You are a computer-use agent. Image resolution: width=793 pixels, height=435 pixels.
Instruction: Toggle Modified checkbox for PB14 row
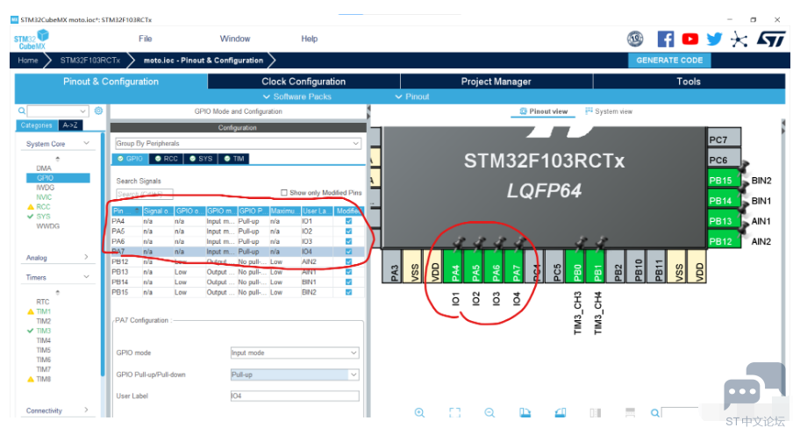click(x=348, y=282)
